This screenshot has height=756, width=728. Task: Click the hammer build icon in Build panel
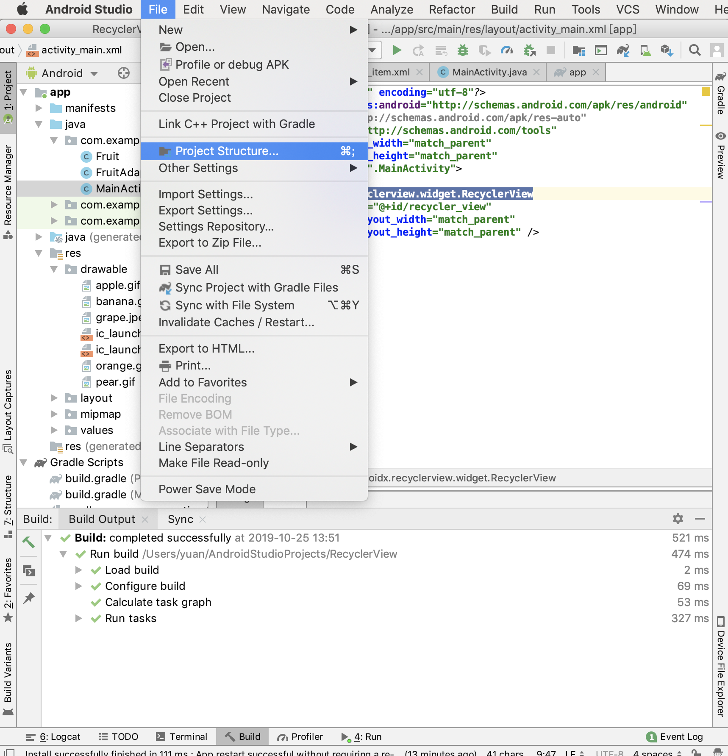click(28, 542)
